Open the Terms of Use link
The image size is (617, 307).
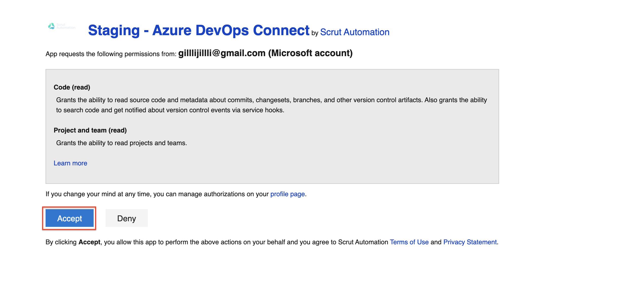pyautogui.click(x=409, y=242)
